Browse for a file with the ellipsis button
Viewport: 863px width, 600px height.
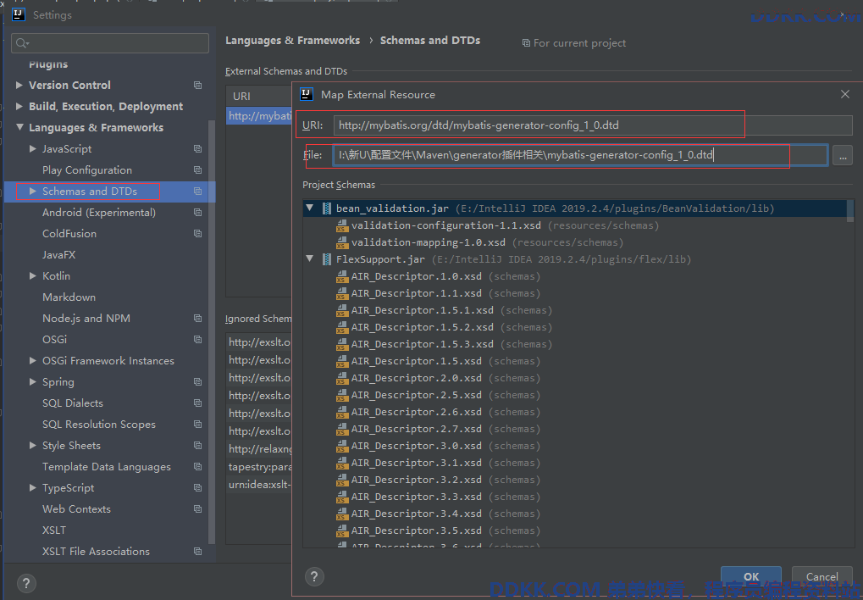click(x=842, y=155)
